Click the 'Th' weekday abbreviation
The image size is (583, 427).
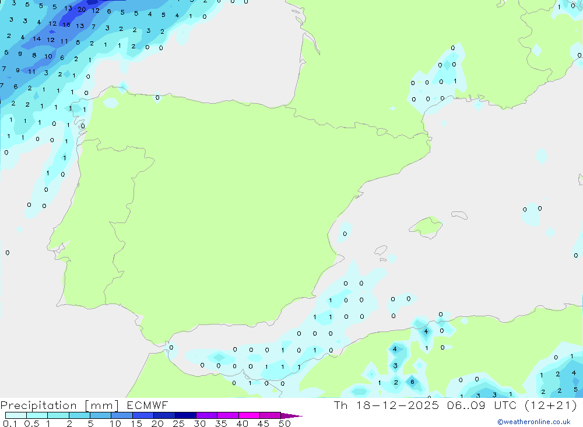click(x=340, y=405)
